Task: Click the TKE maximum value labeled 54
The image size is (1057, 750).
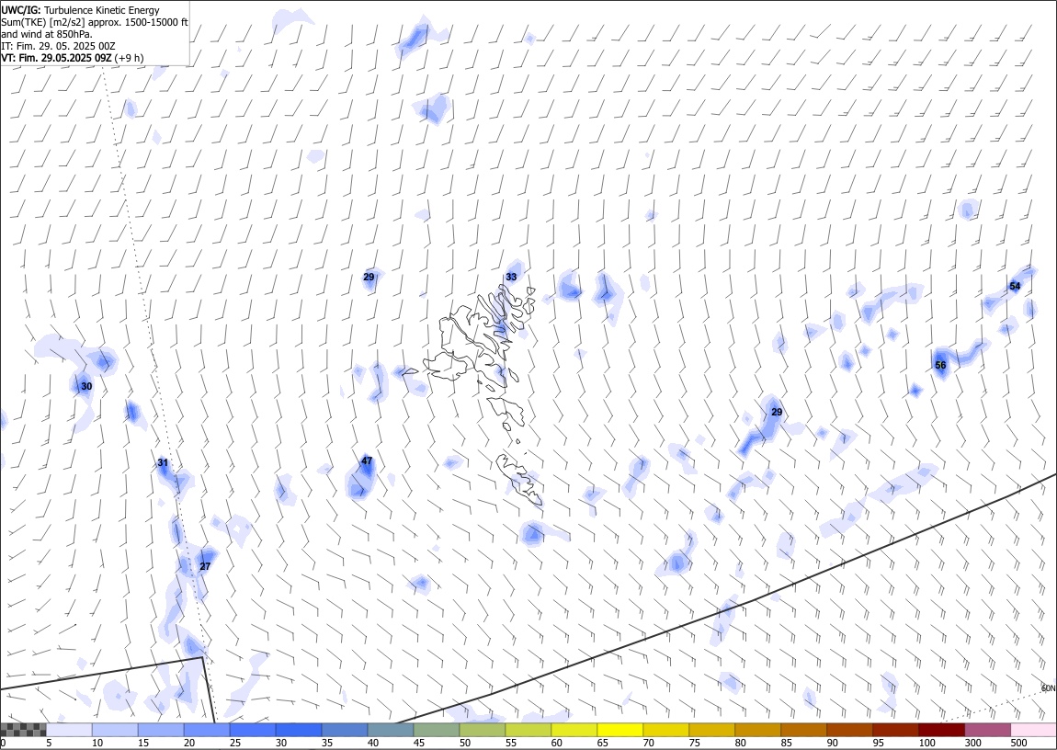Action: (1015, 287)
